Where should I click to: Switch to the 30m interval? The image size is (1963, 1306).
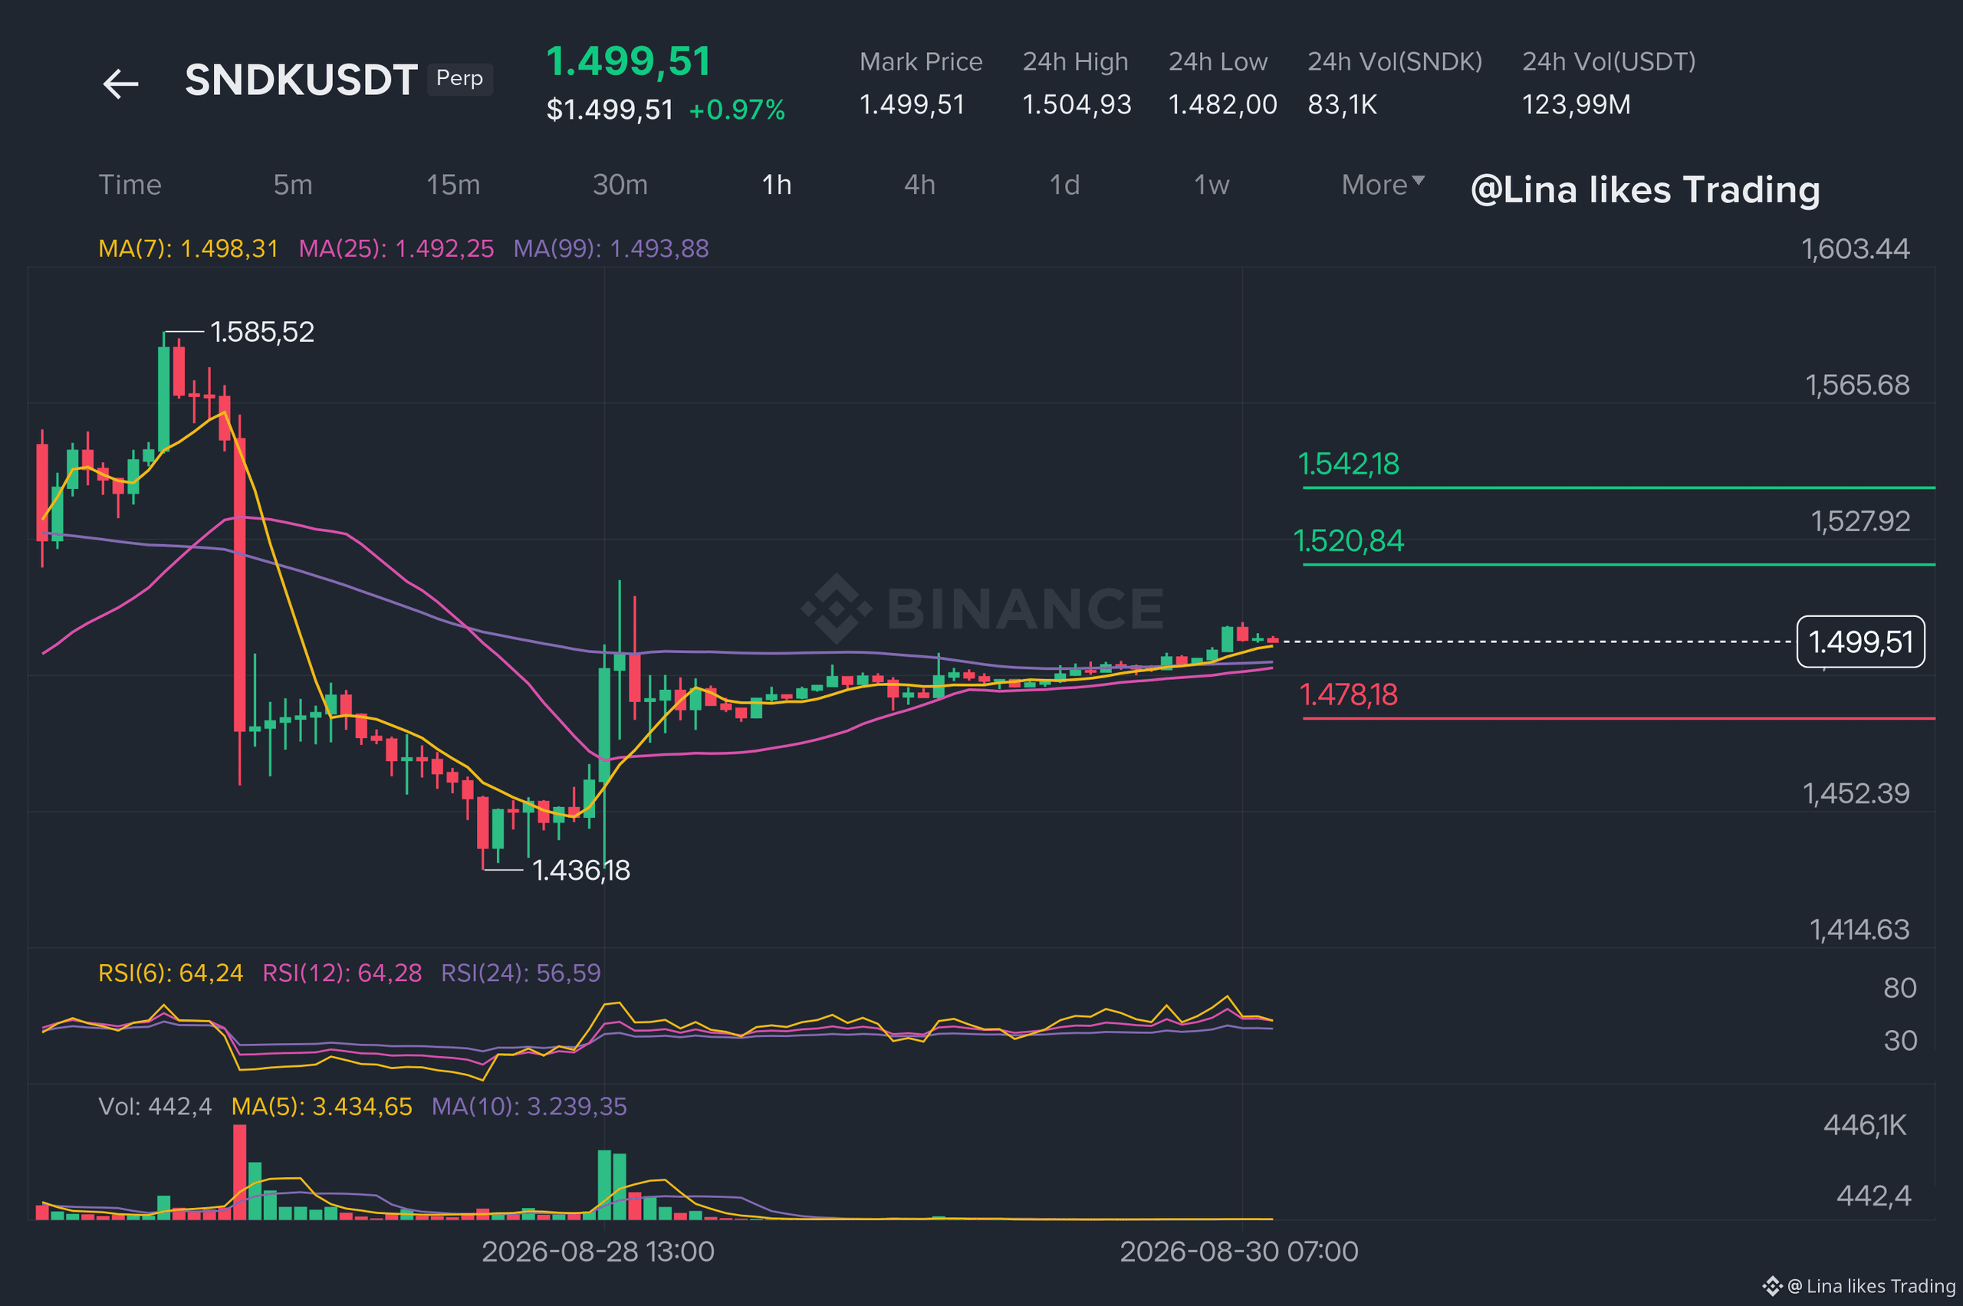[620, 184]
